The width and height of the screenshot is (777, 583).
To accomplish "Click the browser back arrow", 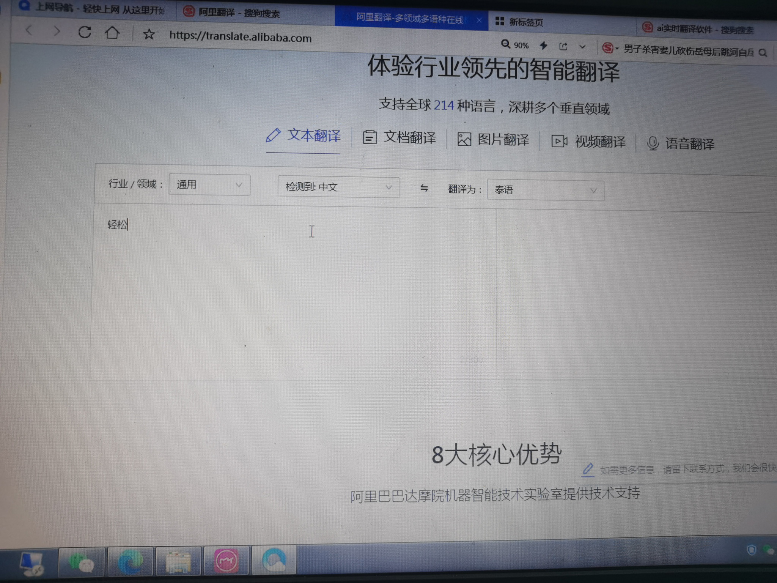I will (x=29, y=30).
